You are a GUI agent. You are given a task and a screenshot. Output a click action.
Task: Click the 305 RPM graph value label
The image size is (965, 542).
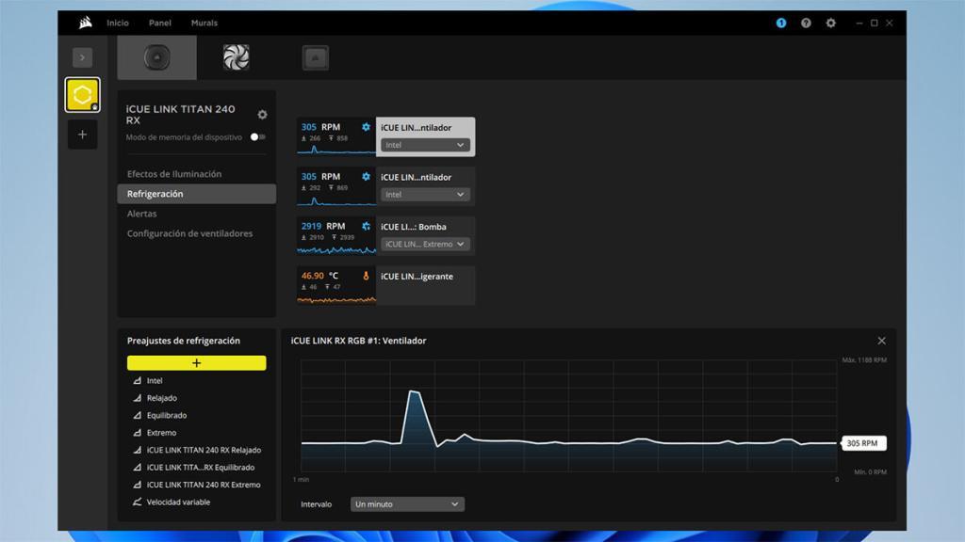(x=862, y=443)
